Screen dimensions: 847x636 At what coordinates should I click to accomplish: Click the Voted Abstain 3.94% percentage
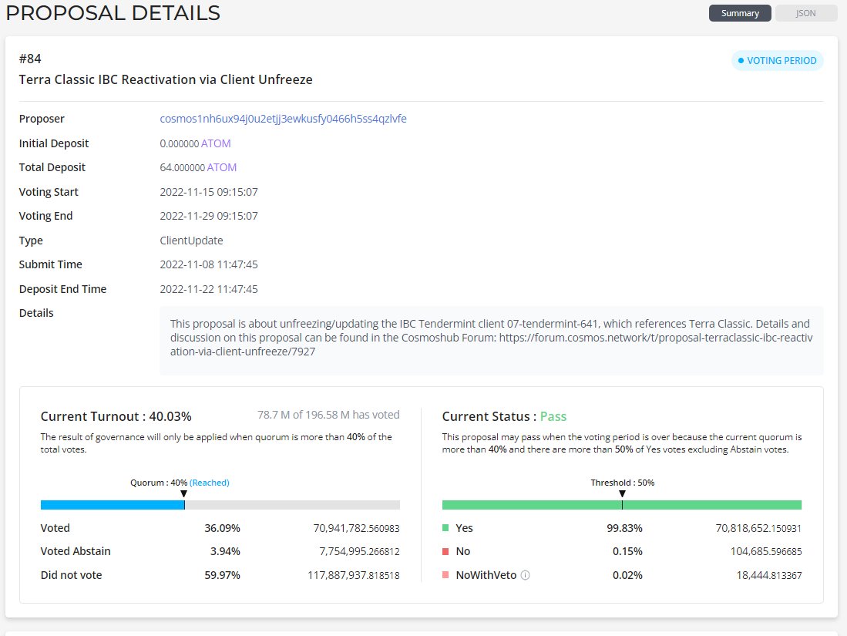tap(225, 552)
